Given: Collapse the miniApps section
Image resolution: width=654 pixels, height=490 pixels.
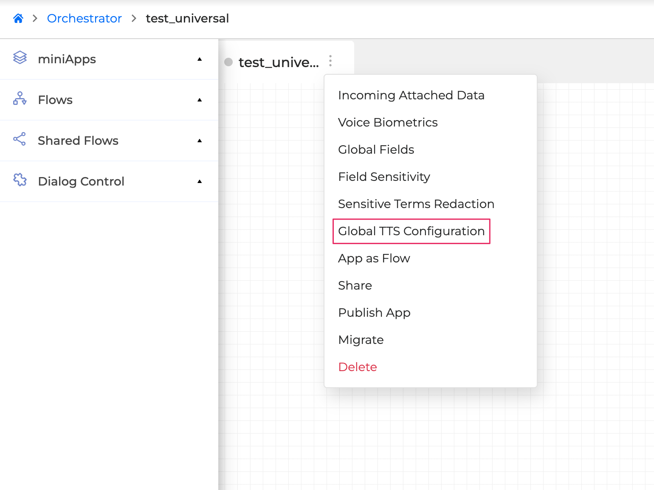Looking at the screenshot, I should click(x=199, y=59).
